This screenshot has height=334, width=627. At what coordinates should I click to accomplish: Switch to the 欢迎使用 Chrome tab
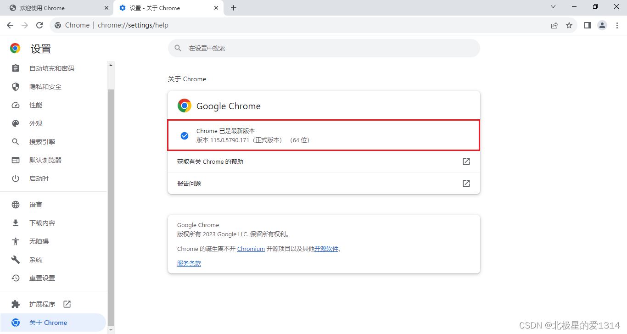[x=56, y=8]
